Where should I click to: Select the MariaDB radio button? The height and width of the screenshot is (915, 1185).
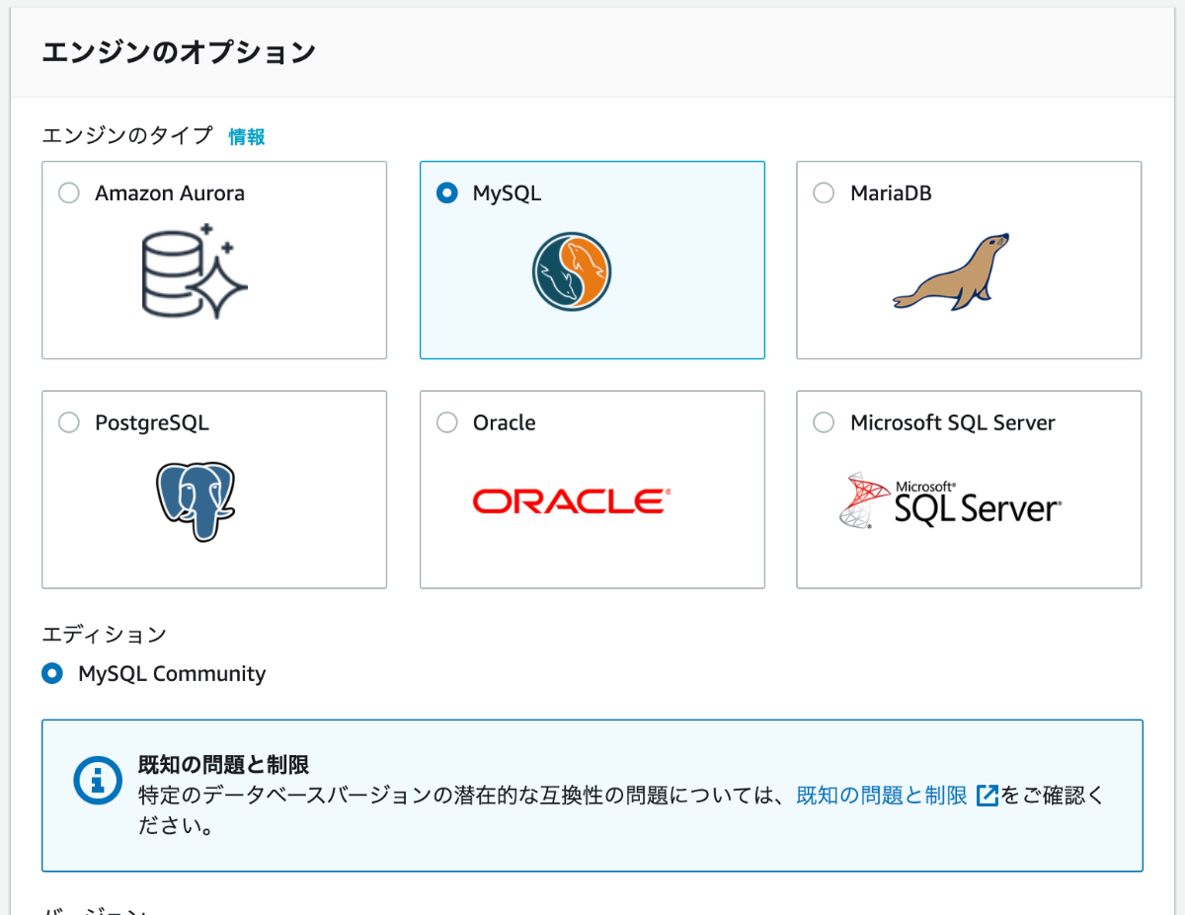[824, 193]
